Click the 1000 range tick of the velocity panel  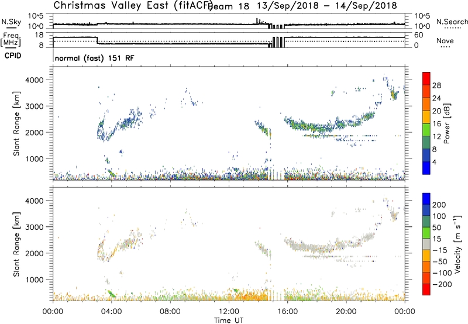tap(35, 280)
